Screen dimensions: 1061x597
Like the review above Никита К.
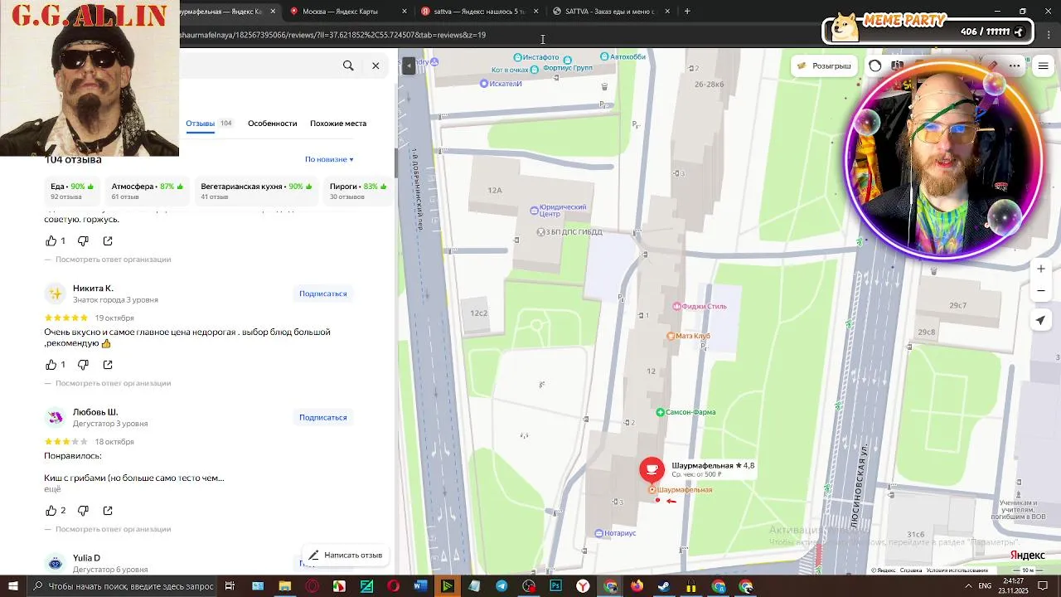pos(51,240)
